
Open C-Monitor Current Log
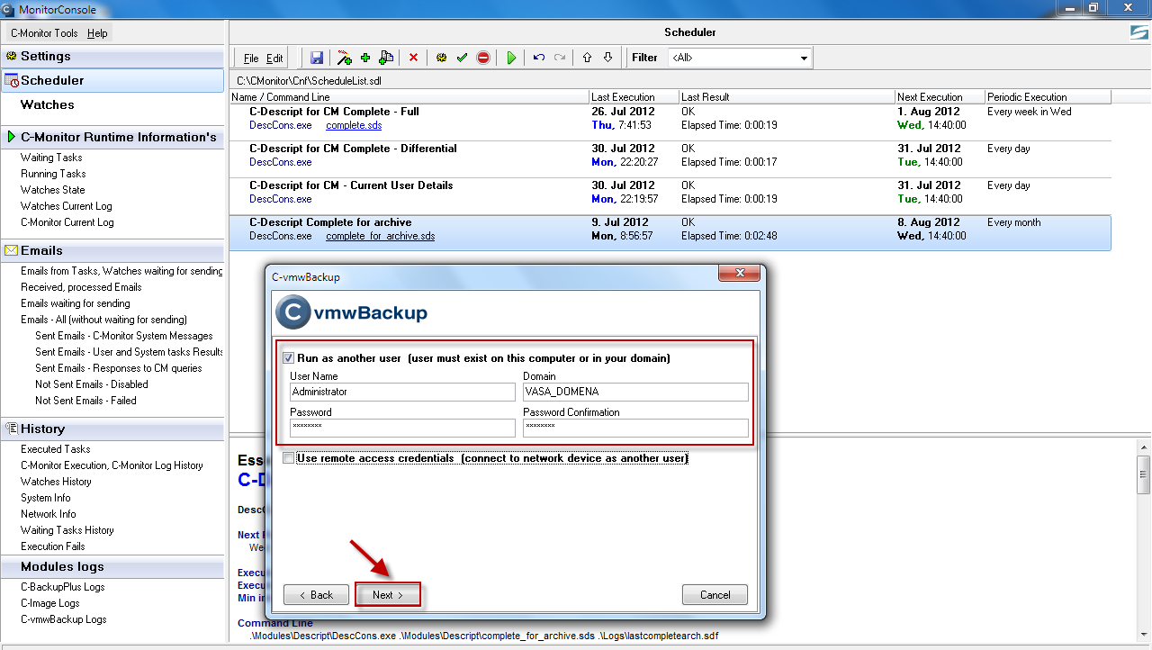click(67, 222)
